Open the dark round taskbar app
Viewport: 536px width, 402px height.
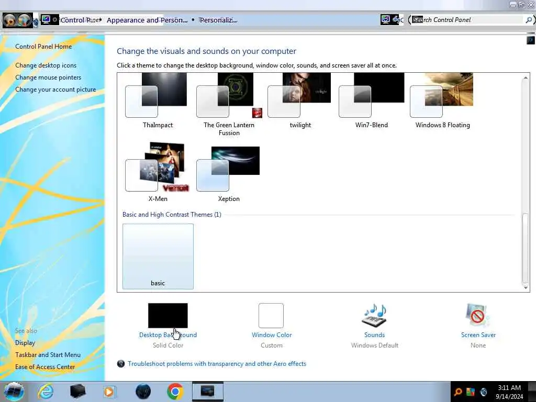(x=143, y=392)
